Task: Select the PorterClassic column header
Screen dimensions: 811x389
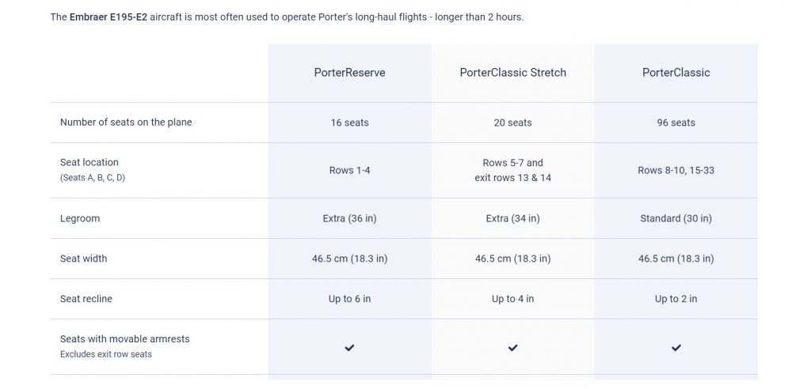Action: (676, 73)
